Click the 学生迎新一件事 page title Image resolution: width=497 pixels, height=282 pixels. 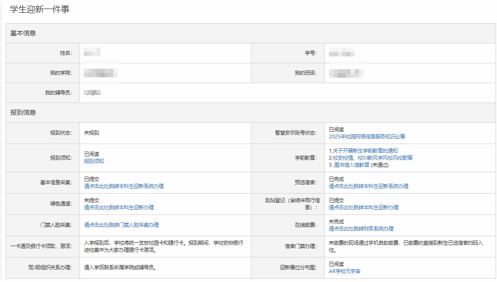pos(39,9)
